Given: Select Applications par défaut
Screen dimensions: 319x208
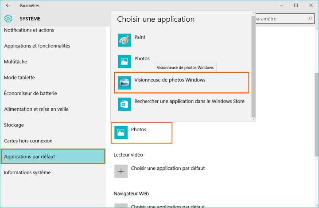Looking at the screenshot, I should pyautogui.click(x=53, y=157).
